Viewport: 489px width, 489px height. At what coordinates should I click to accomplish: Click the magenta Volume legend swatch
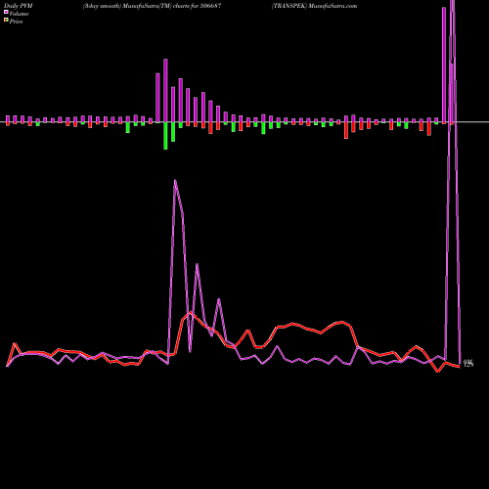point(6,12)
